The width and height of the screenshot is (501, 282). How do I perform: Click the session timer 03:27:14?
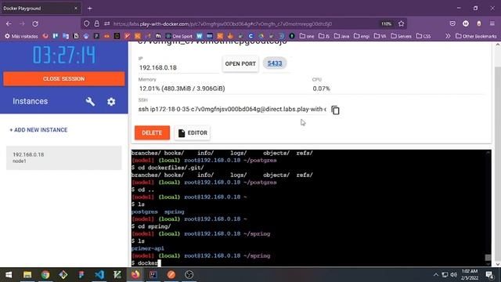(64, 55)
